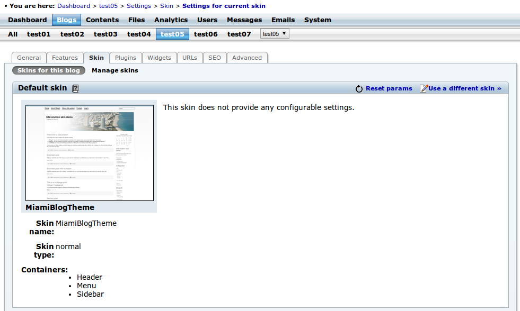Open the test05 blog selector dropdown
This screenshot has width=520, height=311.
point(275,34)
